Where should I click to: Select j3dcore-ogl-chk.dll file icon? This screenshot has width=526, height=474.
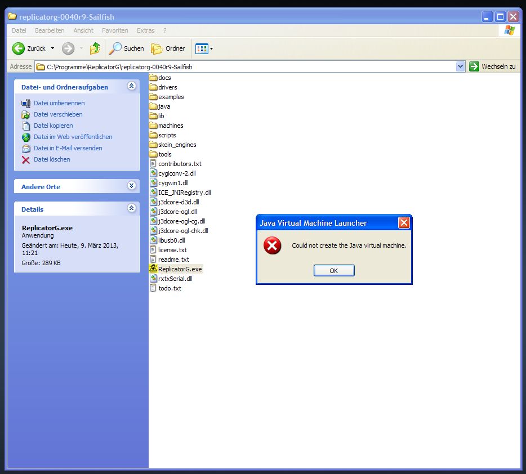153,231
